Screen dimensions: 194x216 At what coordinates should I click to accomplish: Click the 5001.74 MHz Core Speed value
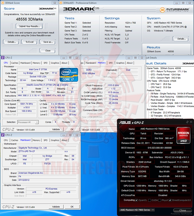click(27, 104)
